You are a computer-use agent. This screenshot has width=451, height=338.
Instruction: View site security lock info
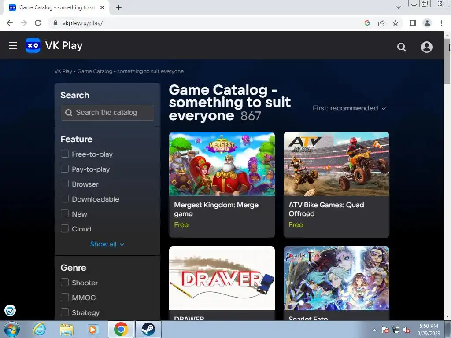point(55,23)
